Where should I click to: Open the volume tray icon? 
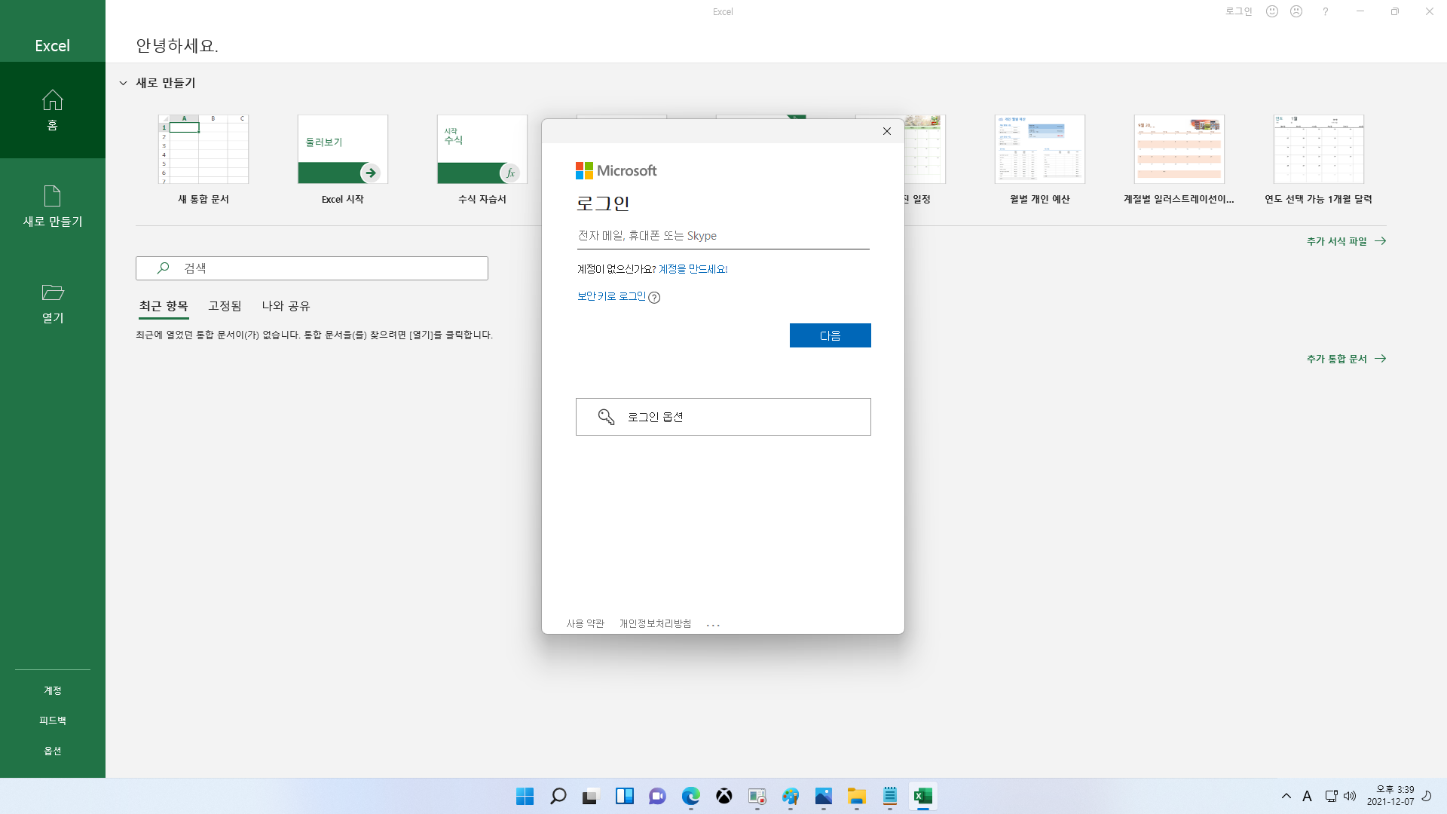click(1350, 796)
